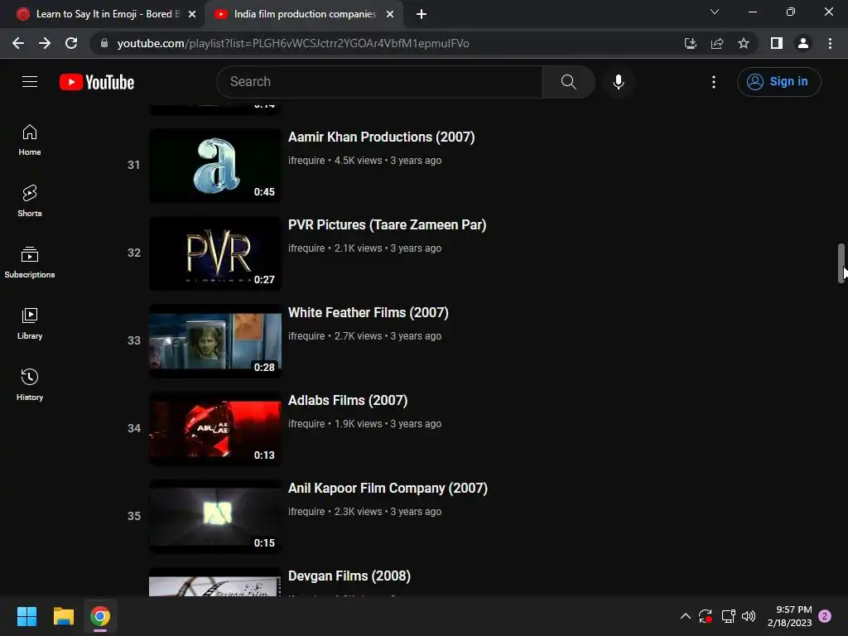Open Library in the sidebar

pos(30,324)
